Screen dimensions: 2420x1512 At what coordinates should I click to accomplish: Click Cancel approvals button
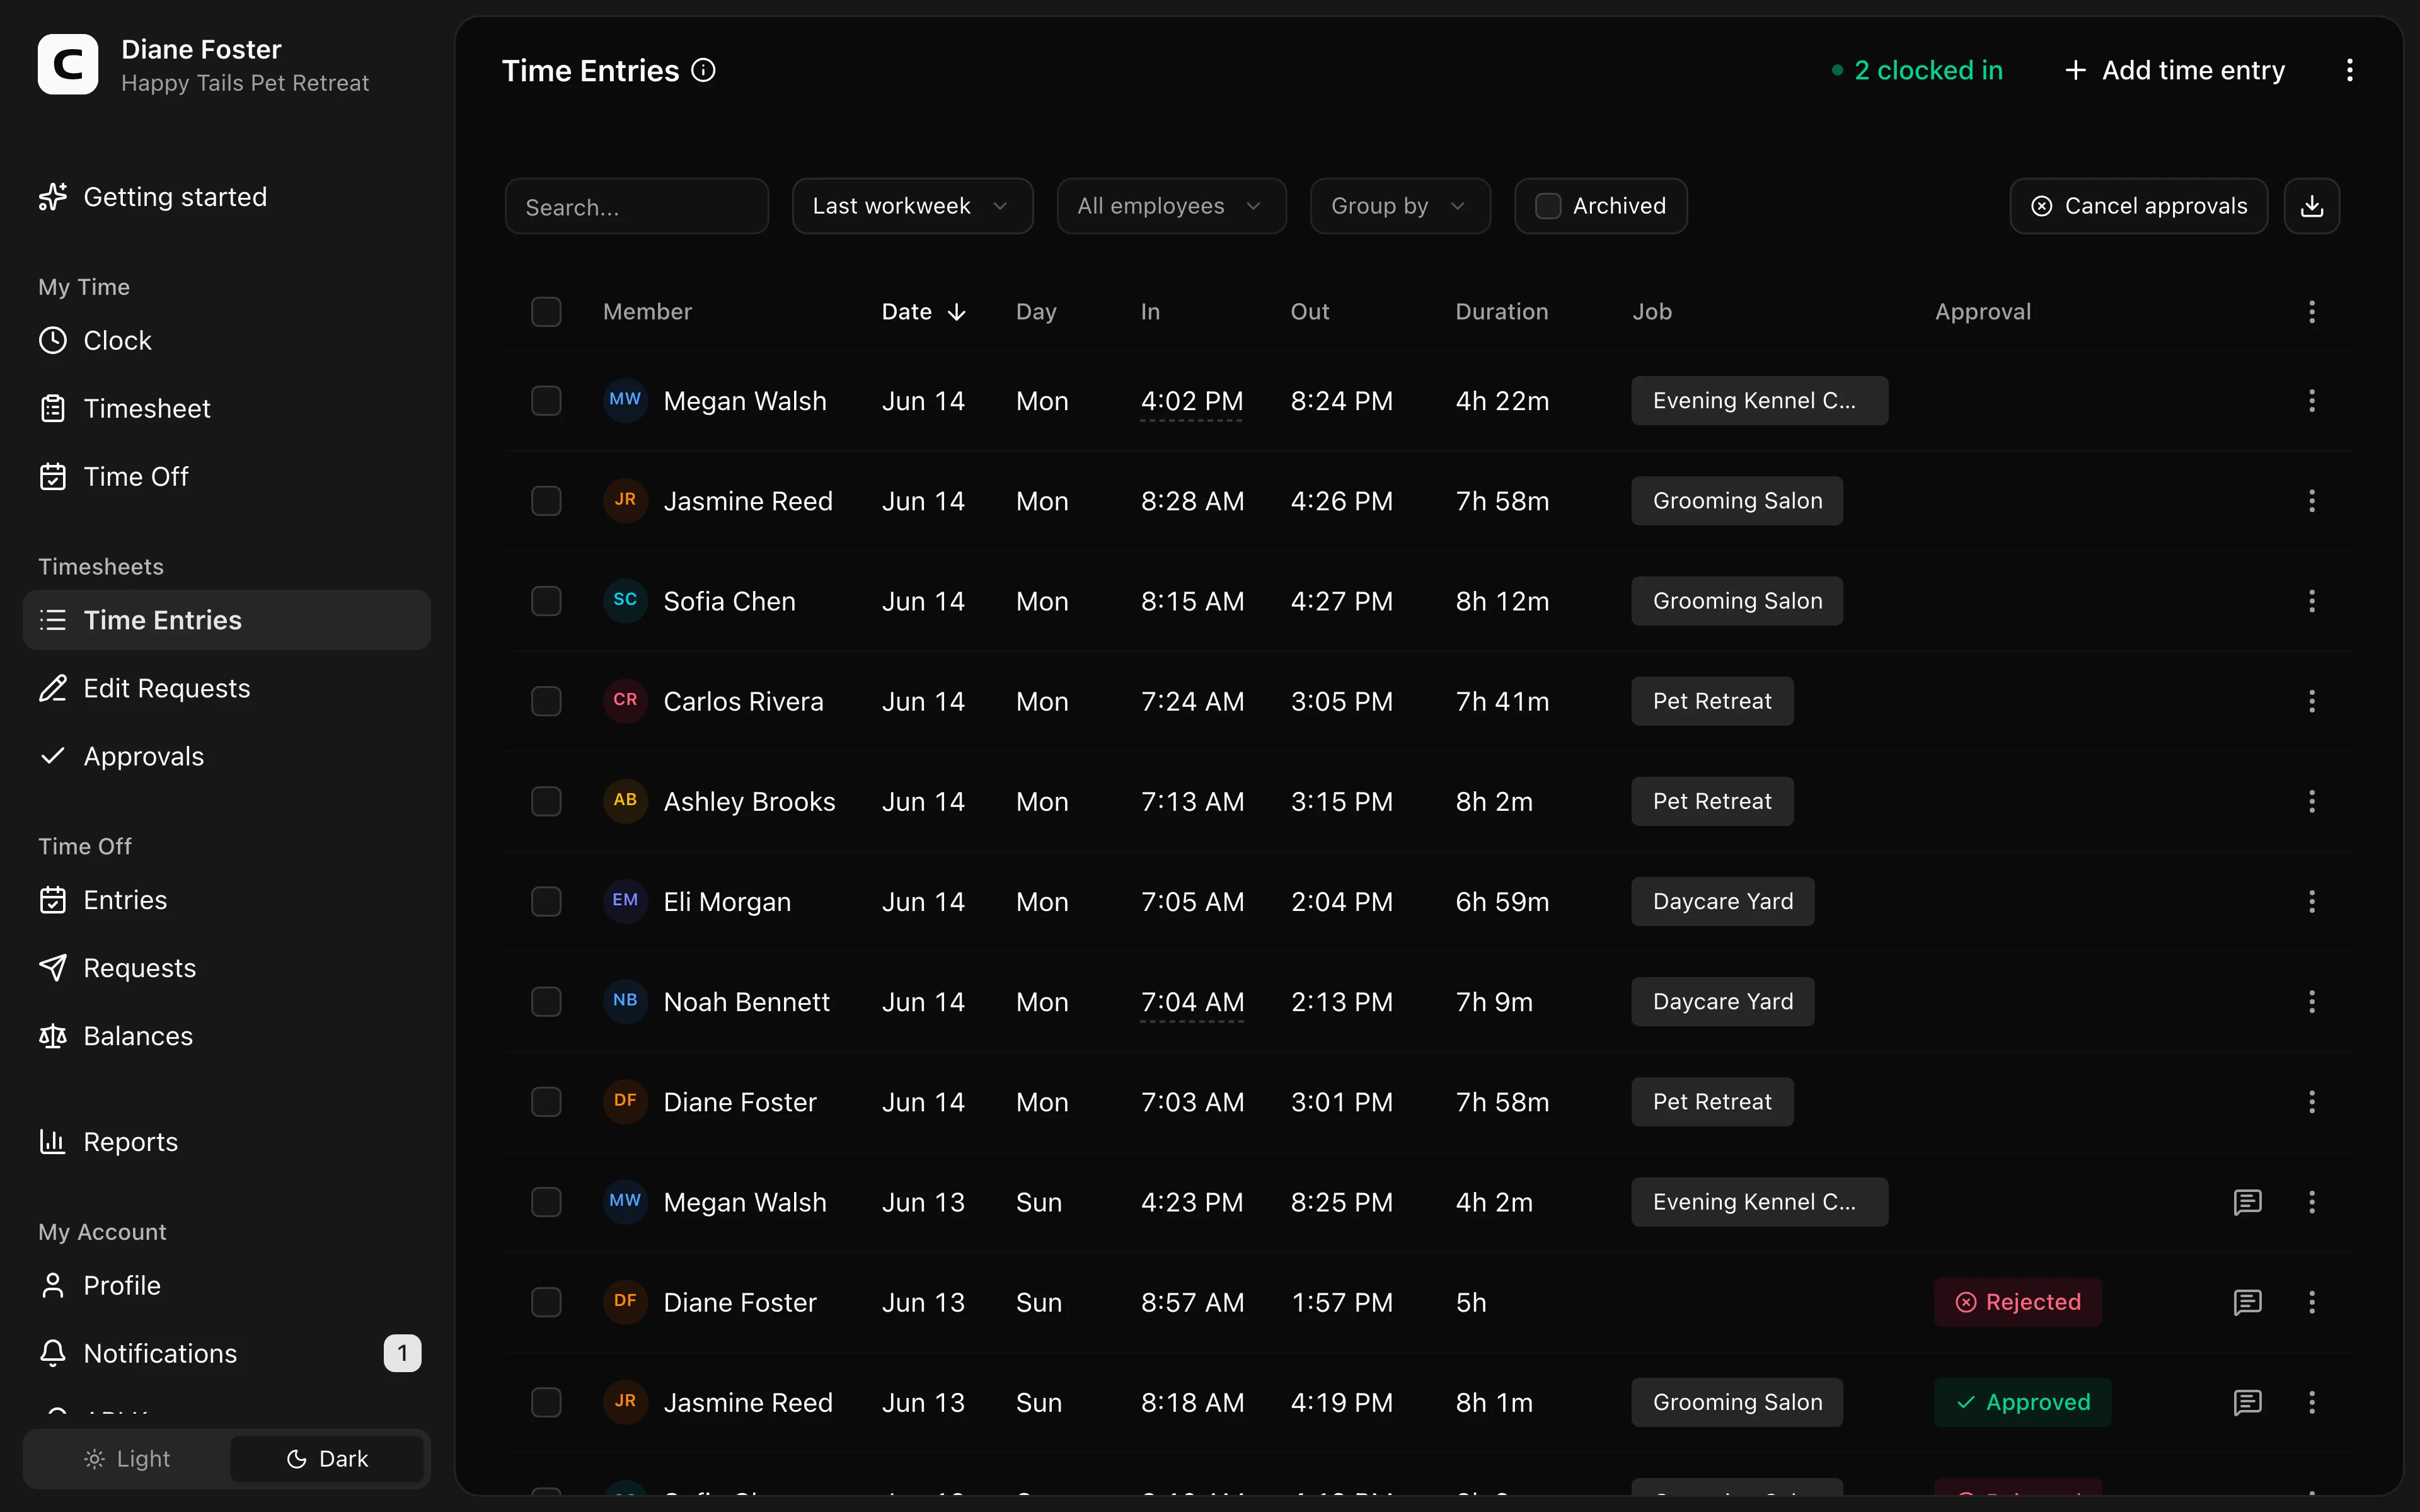[2138, 206]
